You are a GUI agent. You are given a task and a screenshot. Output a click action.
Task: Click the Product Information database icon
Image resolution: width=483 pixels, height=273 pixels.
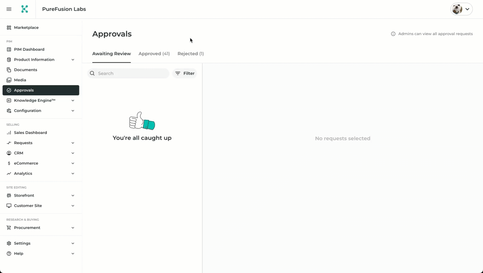(9, 60)
